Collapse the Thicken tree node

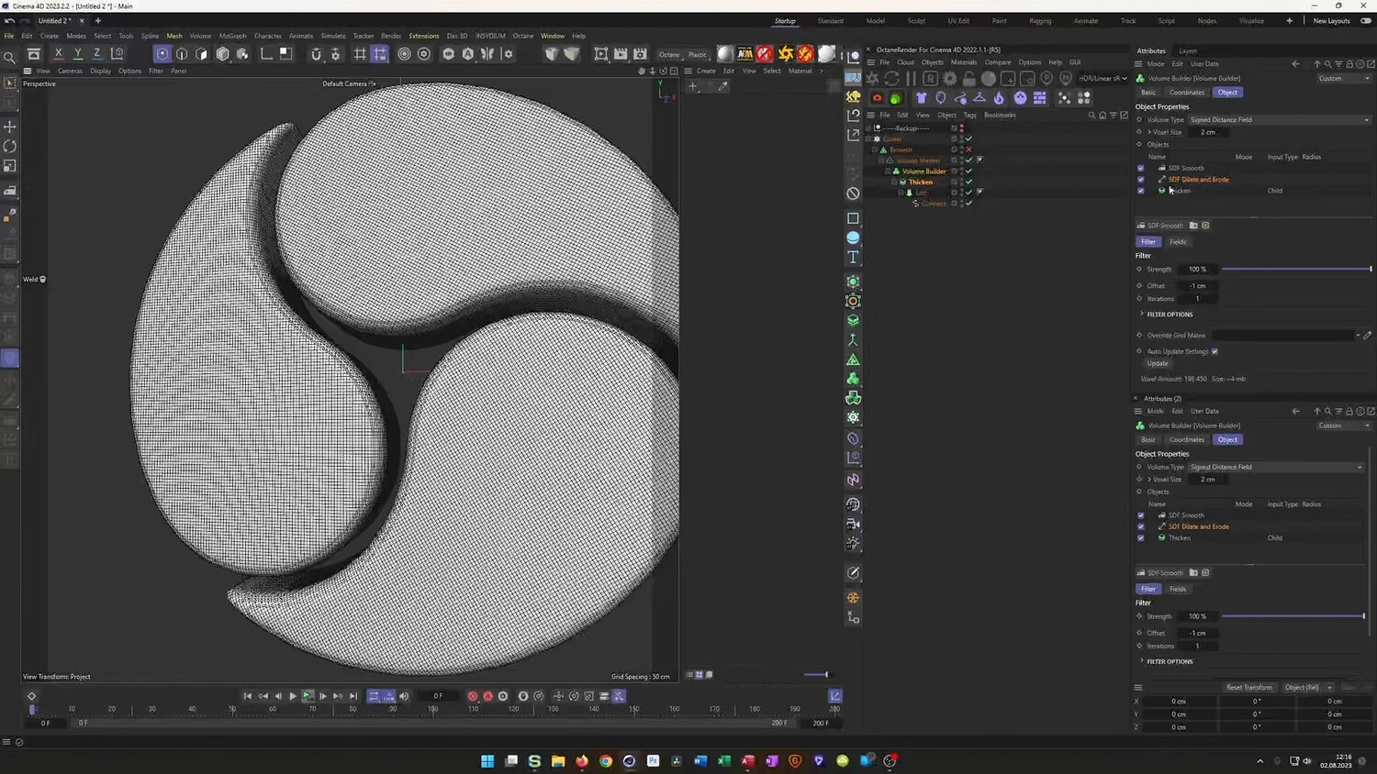point(894,182)
